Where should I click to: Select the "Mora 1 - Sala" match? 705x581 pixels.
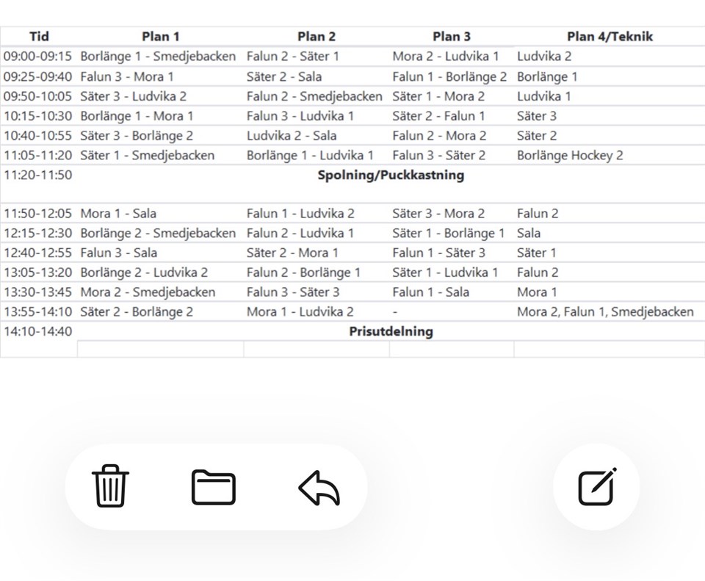(x=118, y=214)
